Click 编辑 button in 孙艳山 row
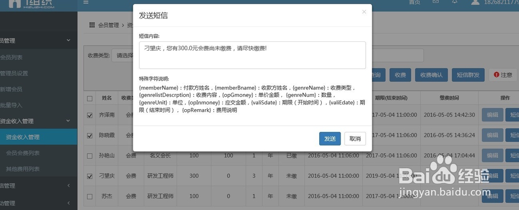The width and height of the screenshot is (519, 210). [493, 155]
